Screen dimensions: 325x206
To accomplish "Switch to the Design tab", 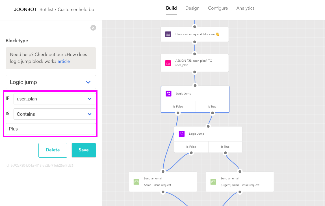I will pyautogui.click(x=192, y=8).
